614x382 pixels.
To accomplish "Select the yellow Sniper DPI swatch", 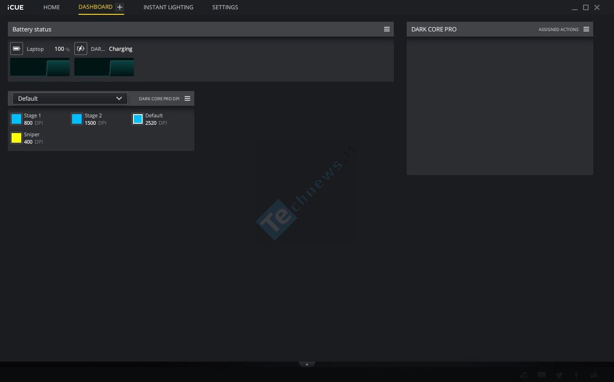I will point(17,138).
